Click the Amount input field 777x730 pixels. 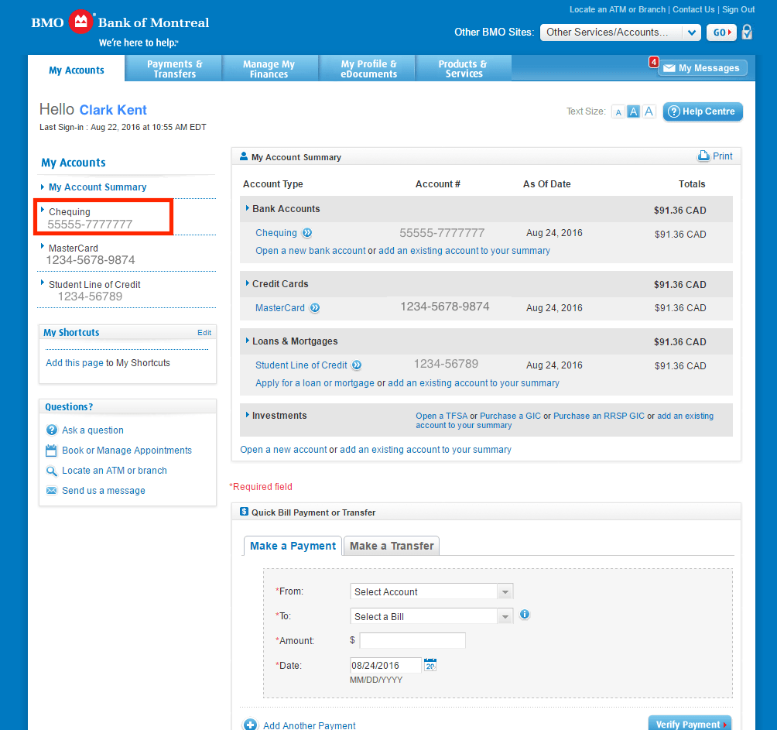(412, 640)
